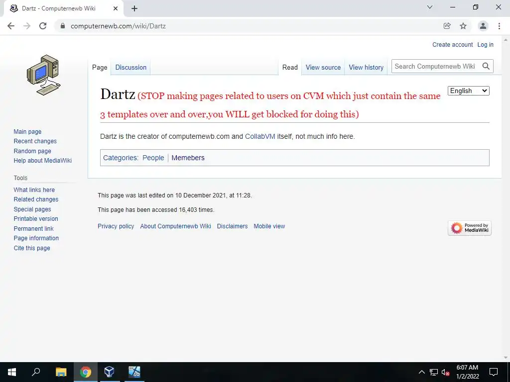Open Chrome three-dot menu
Screen dimensions: 510x382
pos(499,26)
